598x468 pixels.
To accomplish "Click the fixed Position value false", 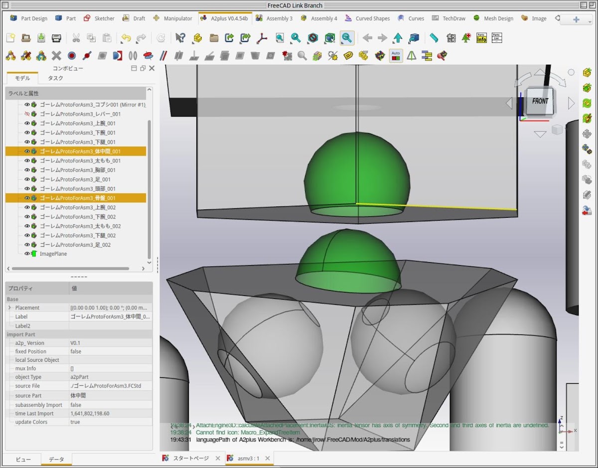I will [111, 351].
